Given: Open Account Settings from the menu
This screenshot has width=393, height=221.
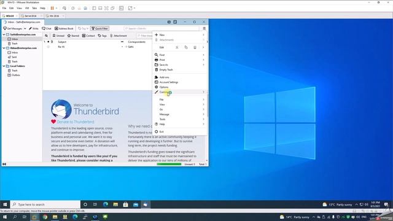Looking at the screenshot, I should click(180, 82).
